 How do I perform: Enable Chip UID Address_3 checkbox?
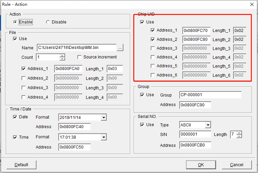pos(153,48)
